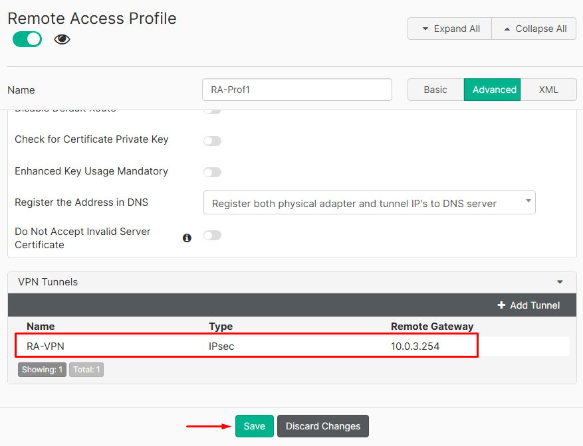This screenshot has width=583, height=446.
Task: Click the caret on the DNS registration dropdown
Action: point(528,202)
